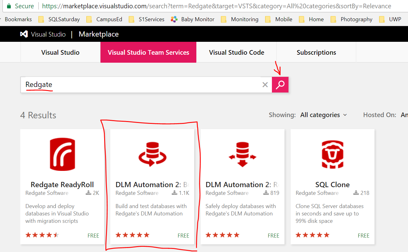Click star rating on SQL Clone card
408x252 pixels.
[312, 235]
